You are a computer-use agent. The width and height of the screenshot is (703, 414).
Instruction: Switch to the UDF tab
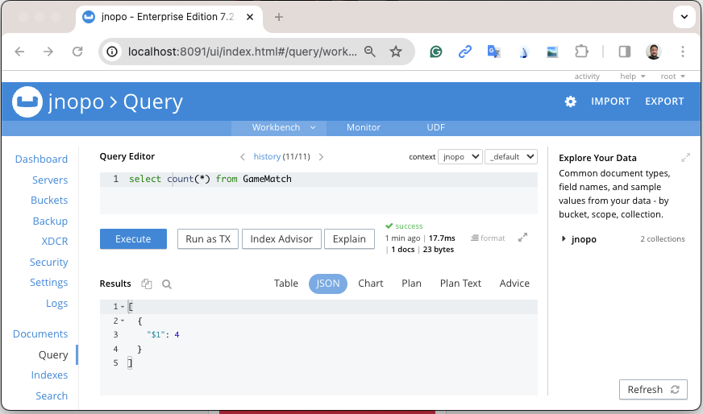pyautogui.click(x=435, y=128)
